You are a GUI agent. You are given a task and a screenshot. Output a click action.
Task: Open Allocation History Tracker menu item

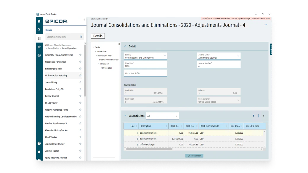[x=56, y=130]
